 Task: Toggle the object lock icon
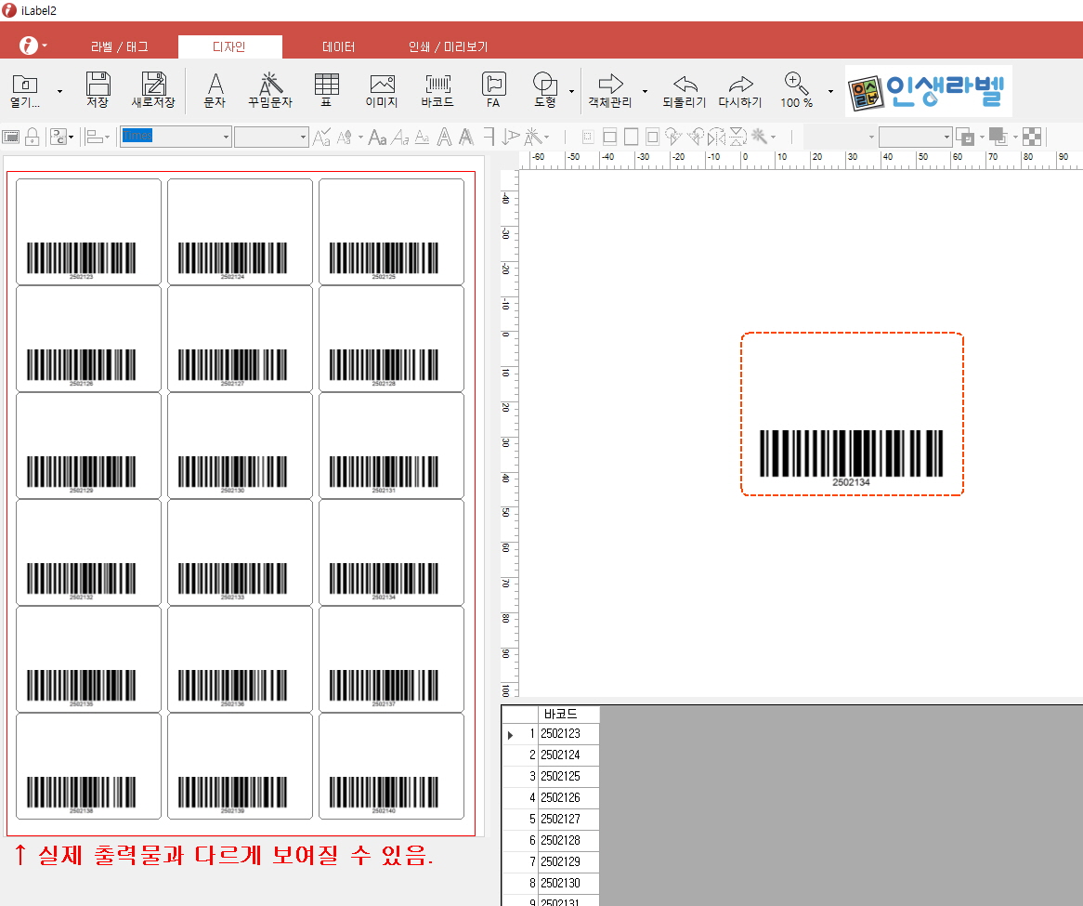[33, 137]
